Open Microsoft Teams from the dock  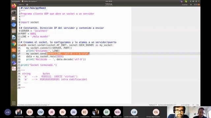tap(14, 63)
